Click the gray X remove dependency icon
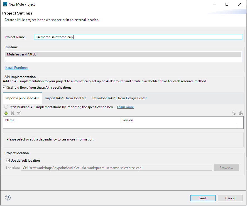247x206 pixels. pos(13,113)
